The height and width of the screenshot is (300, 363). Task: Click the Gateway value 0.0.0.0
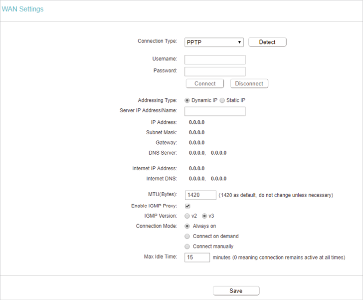pyautogui.click(x=196, y=143)
